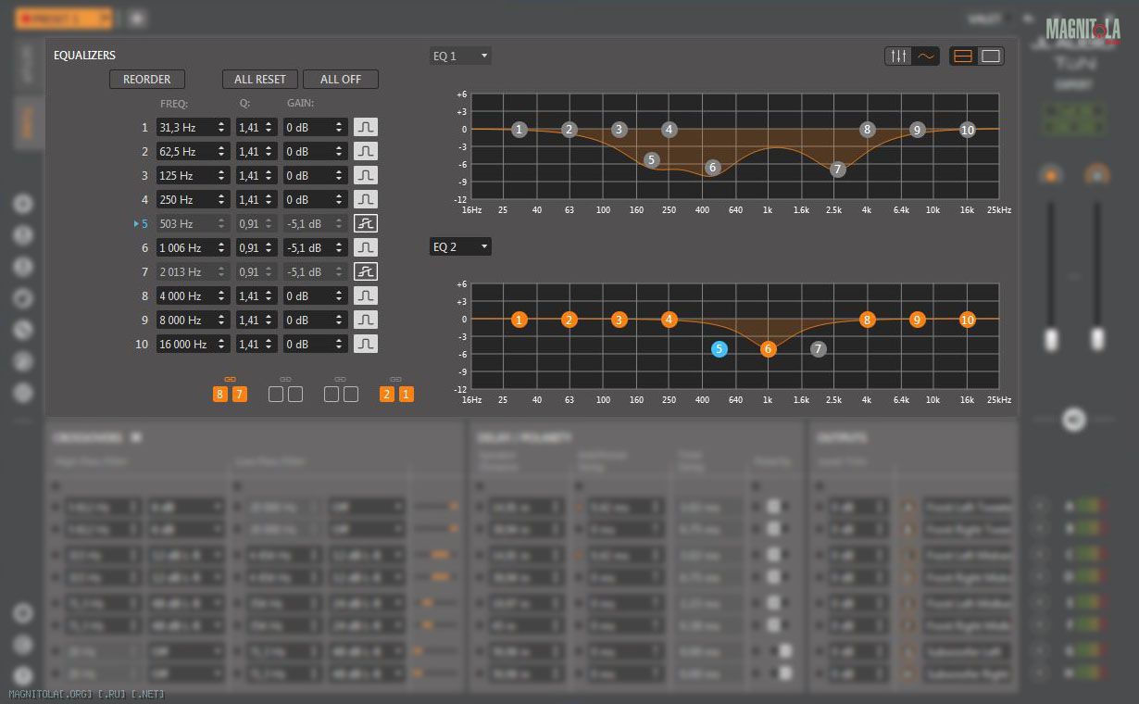Click the ALL RESET button
Viewport: 1139px width, 704px height.
pos(260,80)
